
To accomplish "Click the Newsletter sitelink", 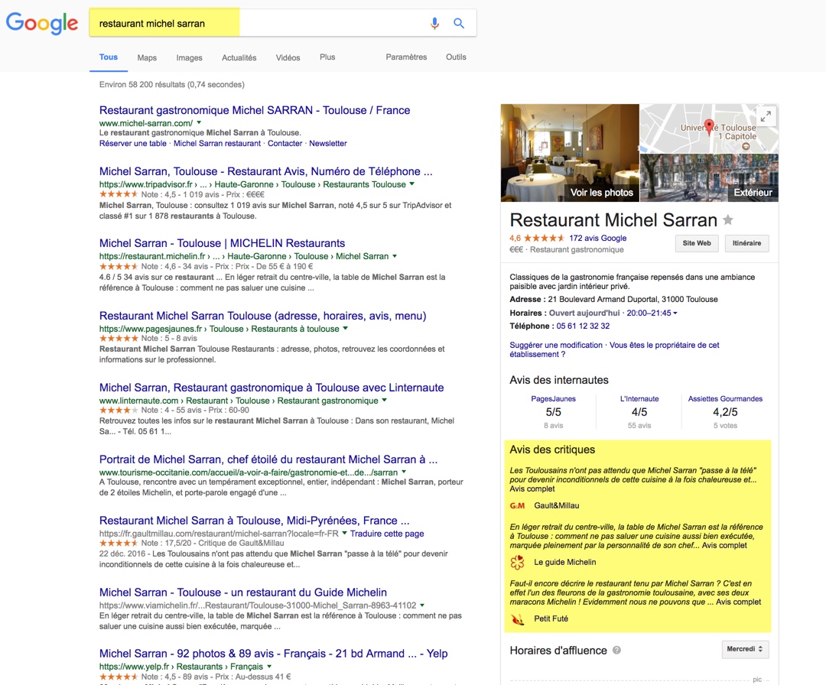I will (328, 143).
